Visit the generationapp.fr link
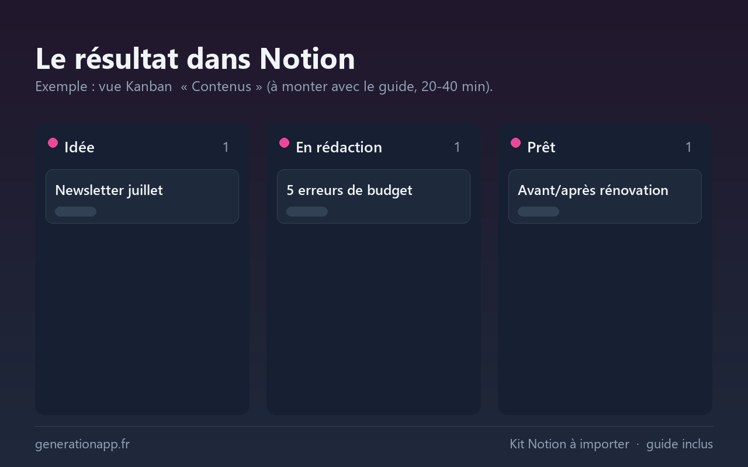This screenshot has width=748, height=467. pos(82,444)
